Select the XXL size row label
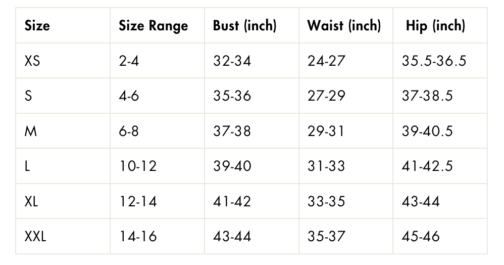 pyautogui.click(x=35, y=236)
